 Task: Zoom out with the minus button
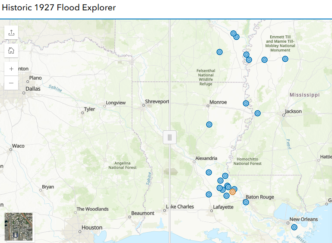pos(11,83)
